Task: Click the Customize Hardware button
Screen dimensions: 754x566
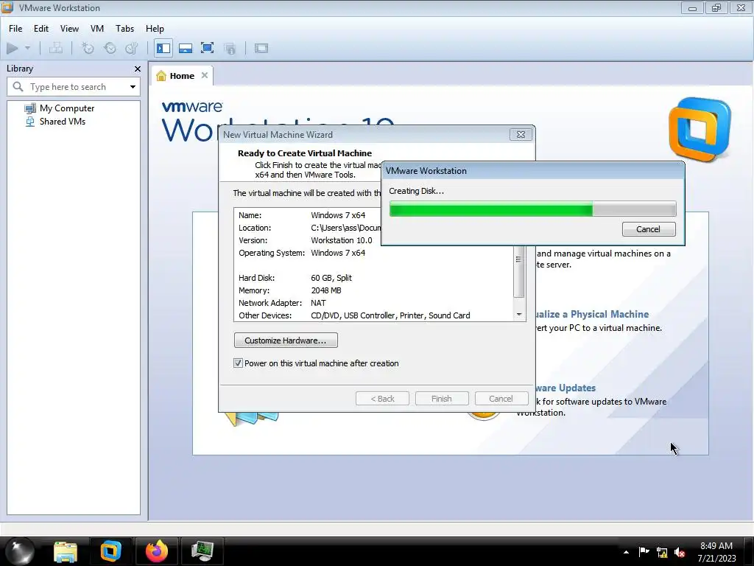Action: pos(286,340)
